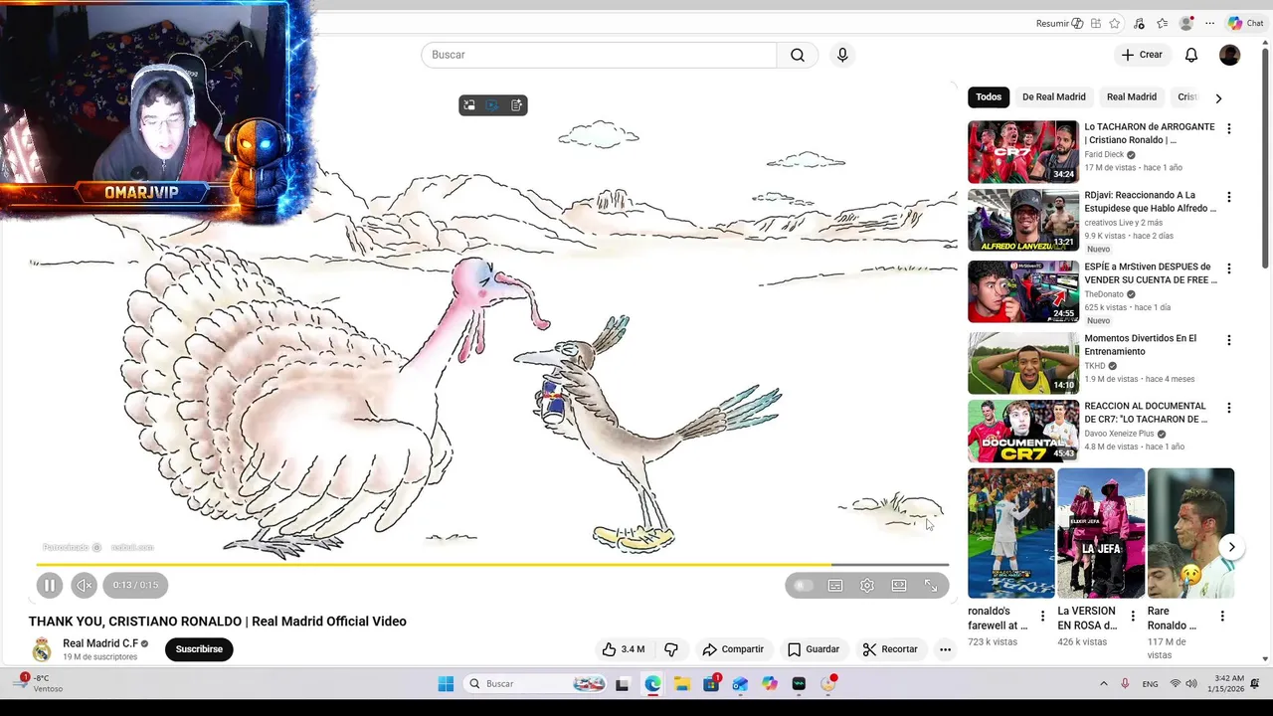Turn on subtitles in the player

point(835,586)
